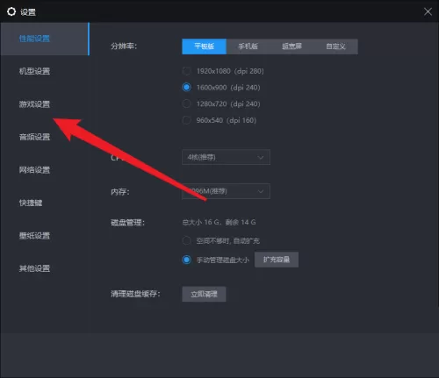Select the 快捷键 sidebar item
Image resolution: width=439 pixels, height=378 pixels.
(31, 203)
